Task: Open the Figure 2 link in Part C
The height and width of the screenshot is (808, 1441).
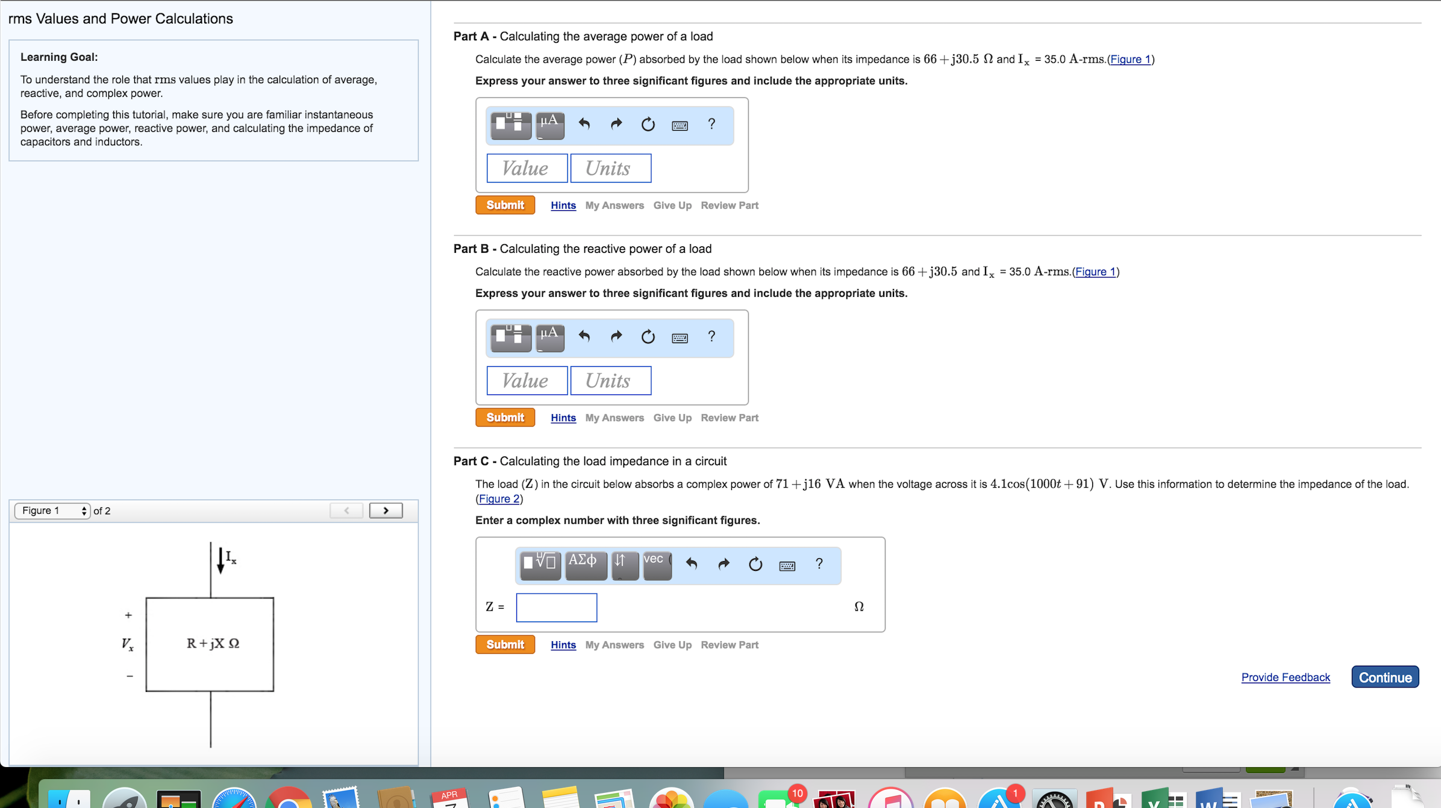Action: (x=498, y=499)
